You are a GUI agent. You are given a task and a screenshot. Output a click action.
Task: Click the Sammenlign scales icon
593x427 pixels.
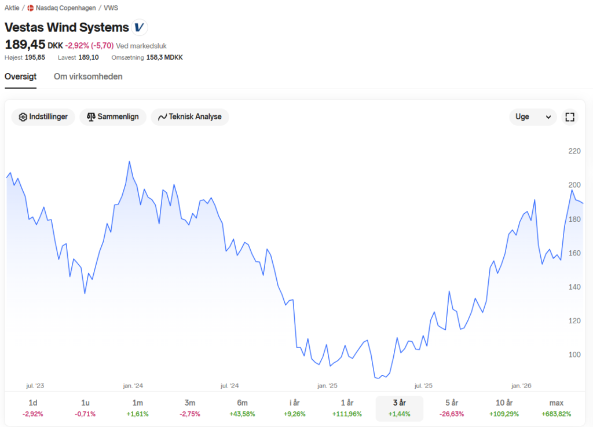(91, 117)
